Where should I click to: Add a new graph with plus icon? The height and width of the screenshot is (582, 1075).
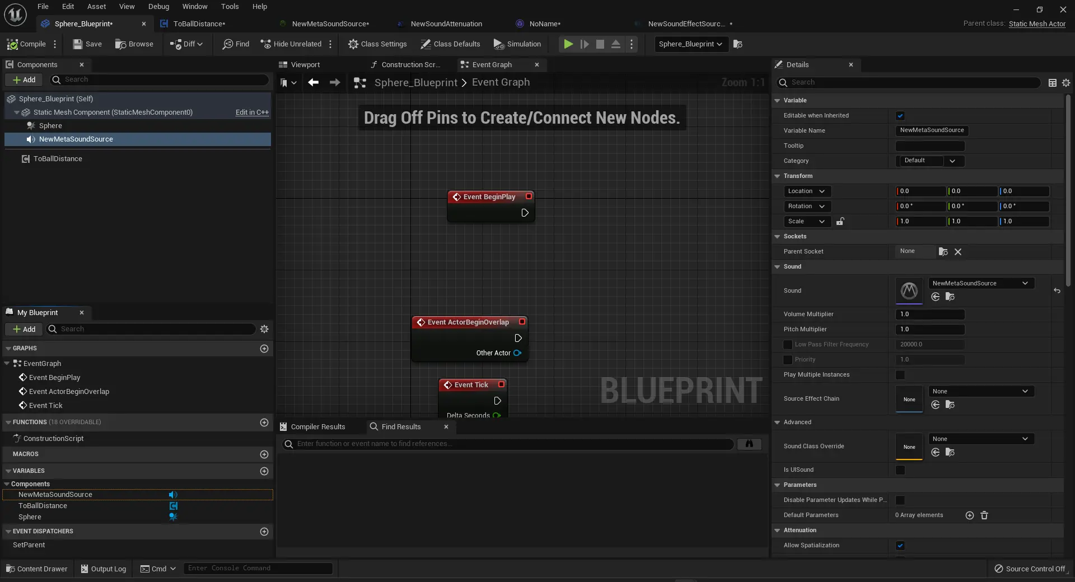tap(264, 349)
